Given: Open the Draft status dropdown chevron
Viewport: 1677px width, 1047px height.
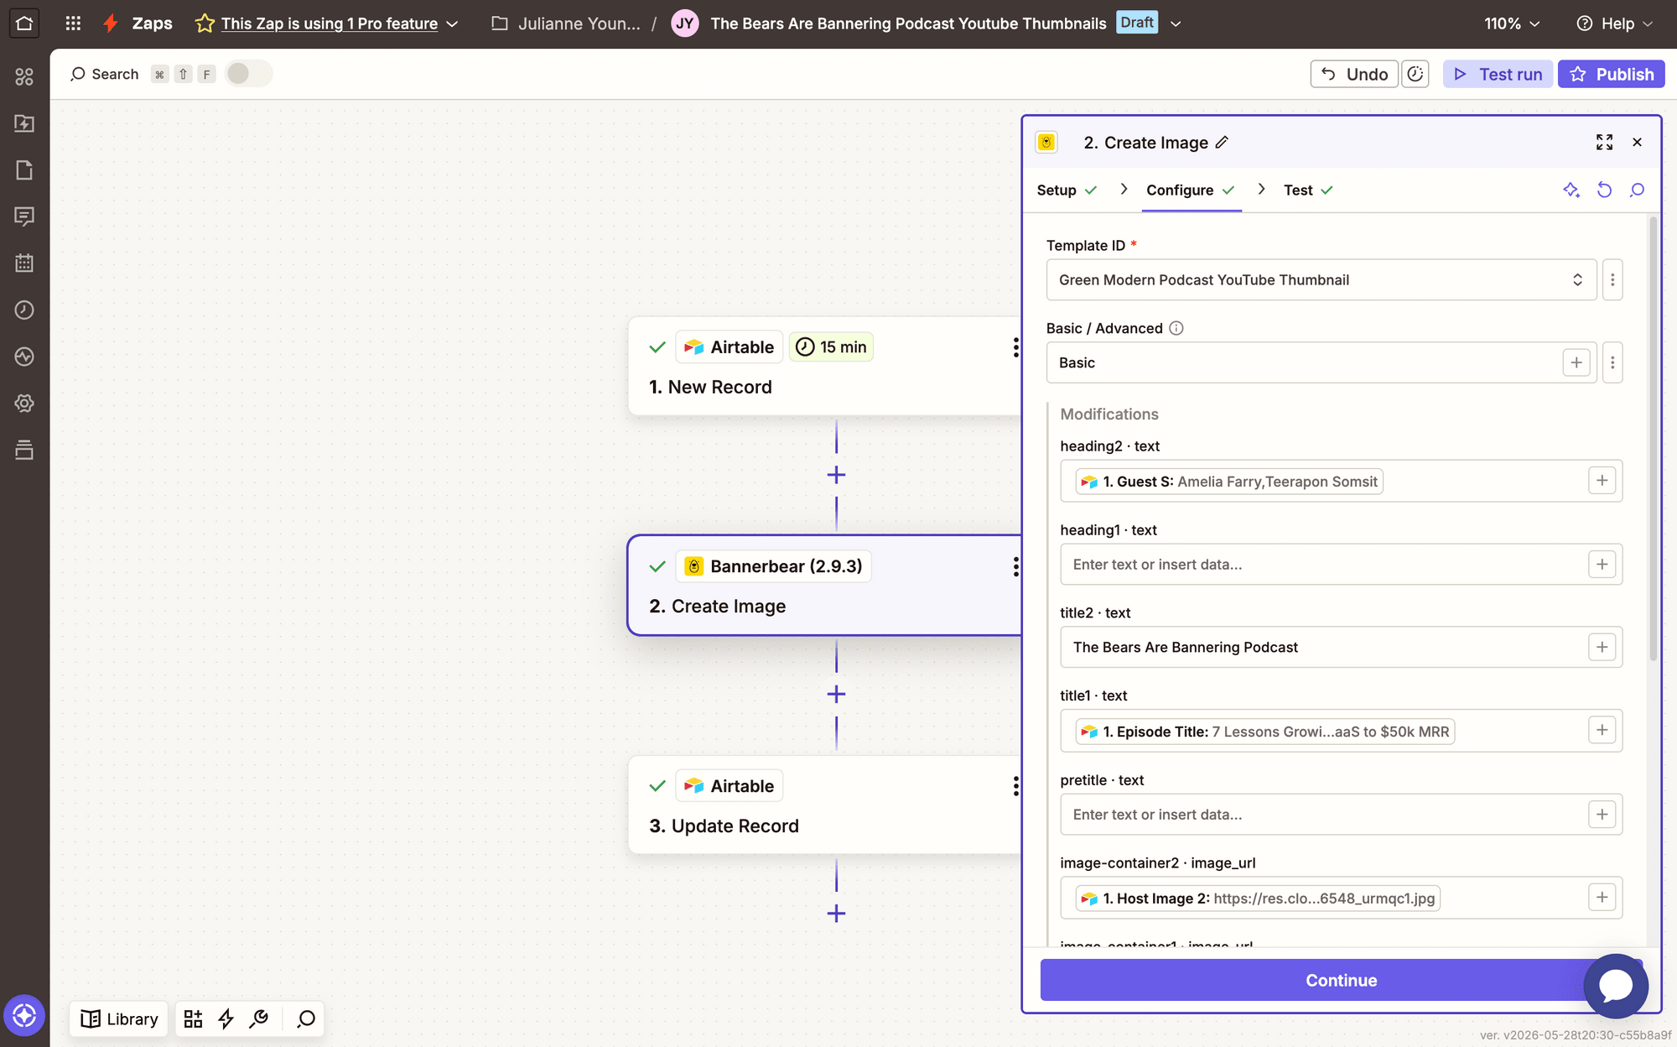Looking at the screenshot, I should click(x=1176, y=23).
